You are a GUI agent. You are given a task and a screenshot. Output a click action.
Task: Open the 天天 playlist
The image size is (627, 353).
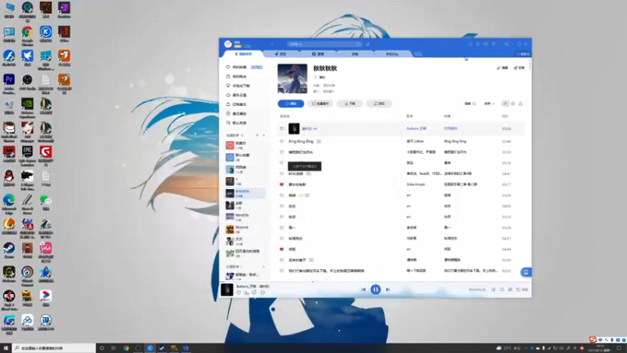tap(245, 242)
